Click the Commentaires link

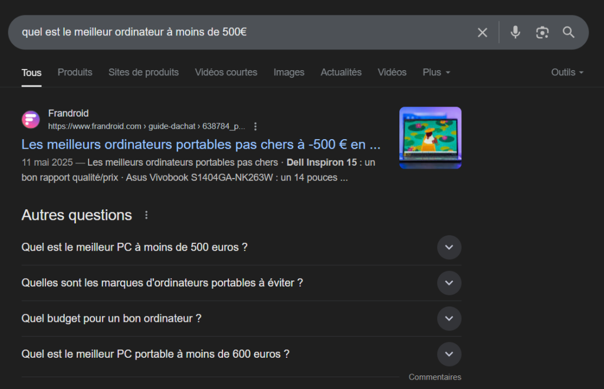435,377
